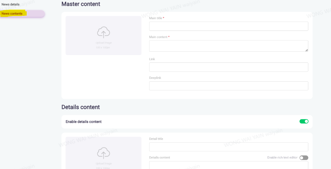Focus the Detail title input field

pos(228,147)
